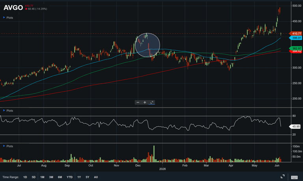
Task: Select the 1D time range
Action: (25, 177)
